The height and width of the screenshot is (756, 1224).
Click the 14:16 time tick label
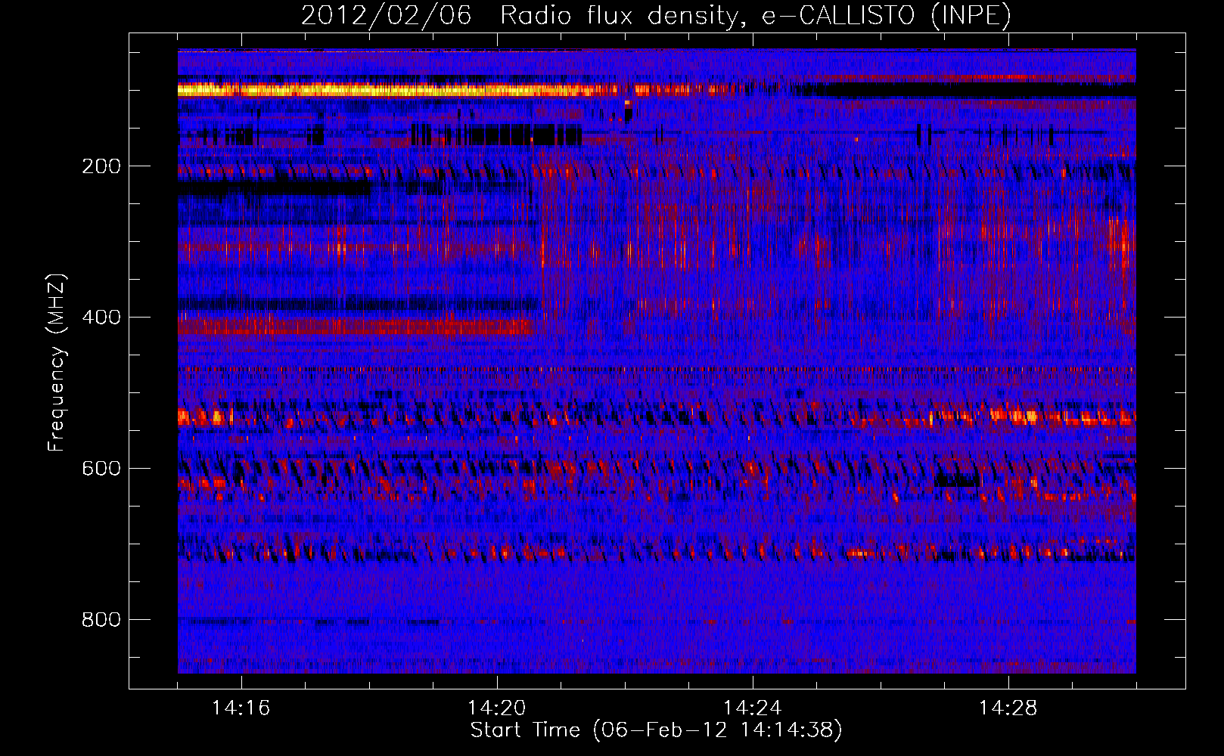241,708
